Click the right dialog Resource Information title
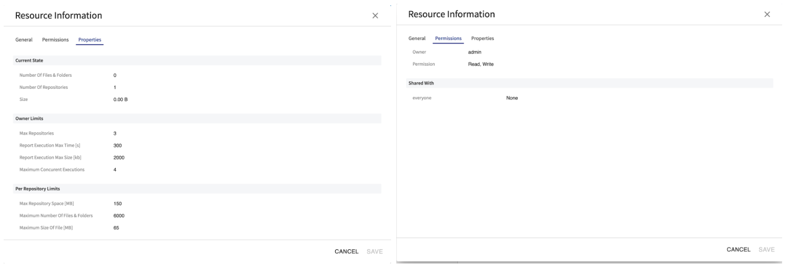Screen dimensions: 790x274 tap(452, 14)
